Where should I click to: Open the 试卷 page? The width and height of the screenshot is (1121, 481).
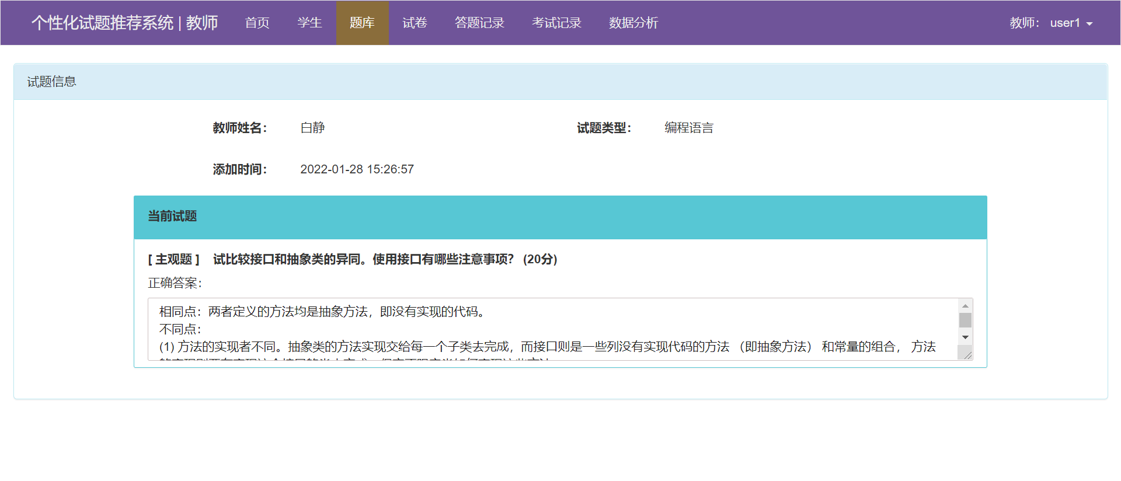(415, 23)
